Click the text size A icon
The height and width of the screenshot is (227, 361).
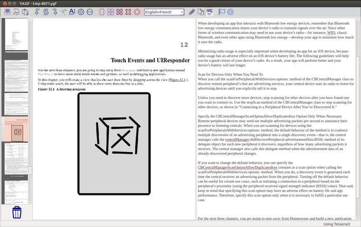tap(72, 12)
